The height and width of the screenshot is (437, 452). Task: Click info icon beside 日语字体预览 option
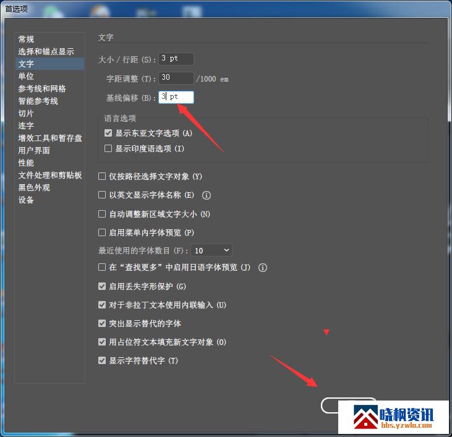coord(263,268)
